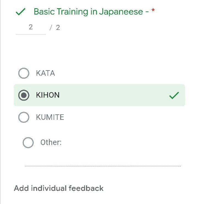Screen dimensions: 198x204
Task: Open Add individual feedback
Action: coord(59,188)
